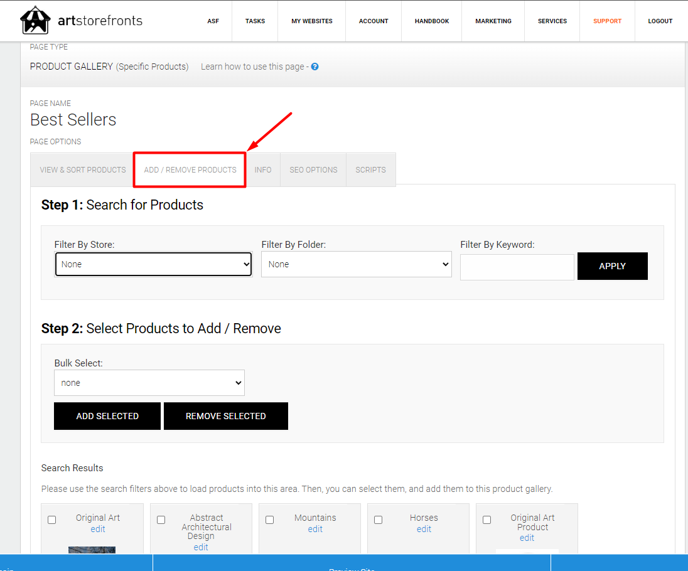Open the Filter By Store dropdown
Screen dimensions: 688x571
click(x=153, y=264)
